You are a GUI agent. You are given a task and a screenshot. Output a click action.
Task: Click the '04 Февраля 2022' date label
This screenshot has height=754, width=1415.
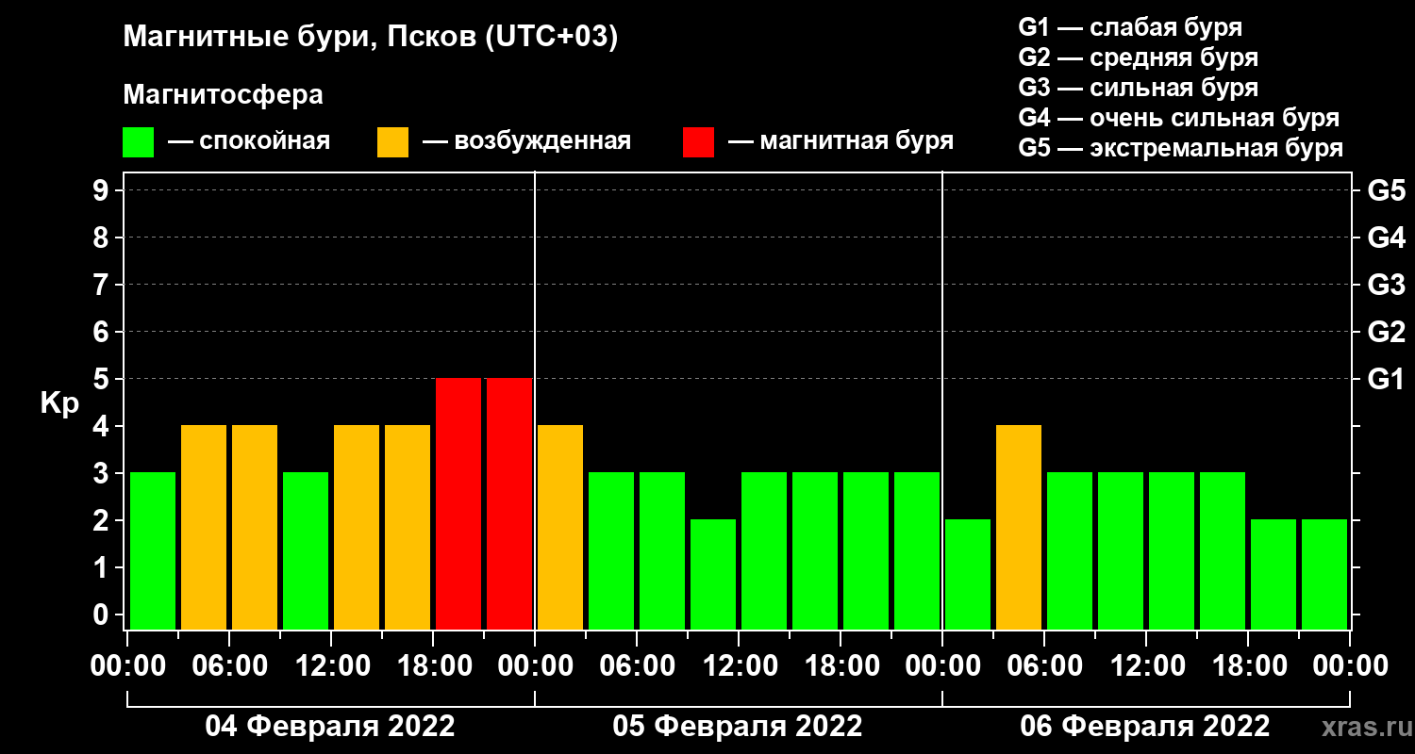coord(330,727)
